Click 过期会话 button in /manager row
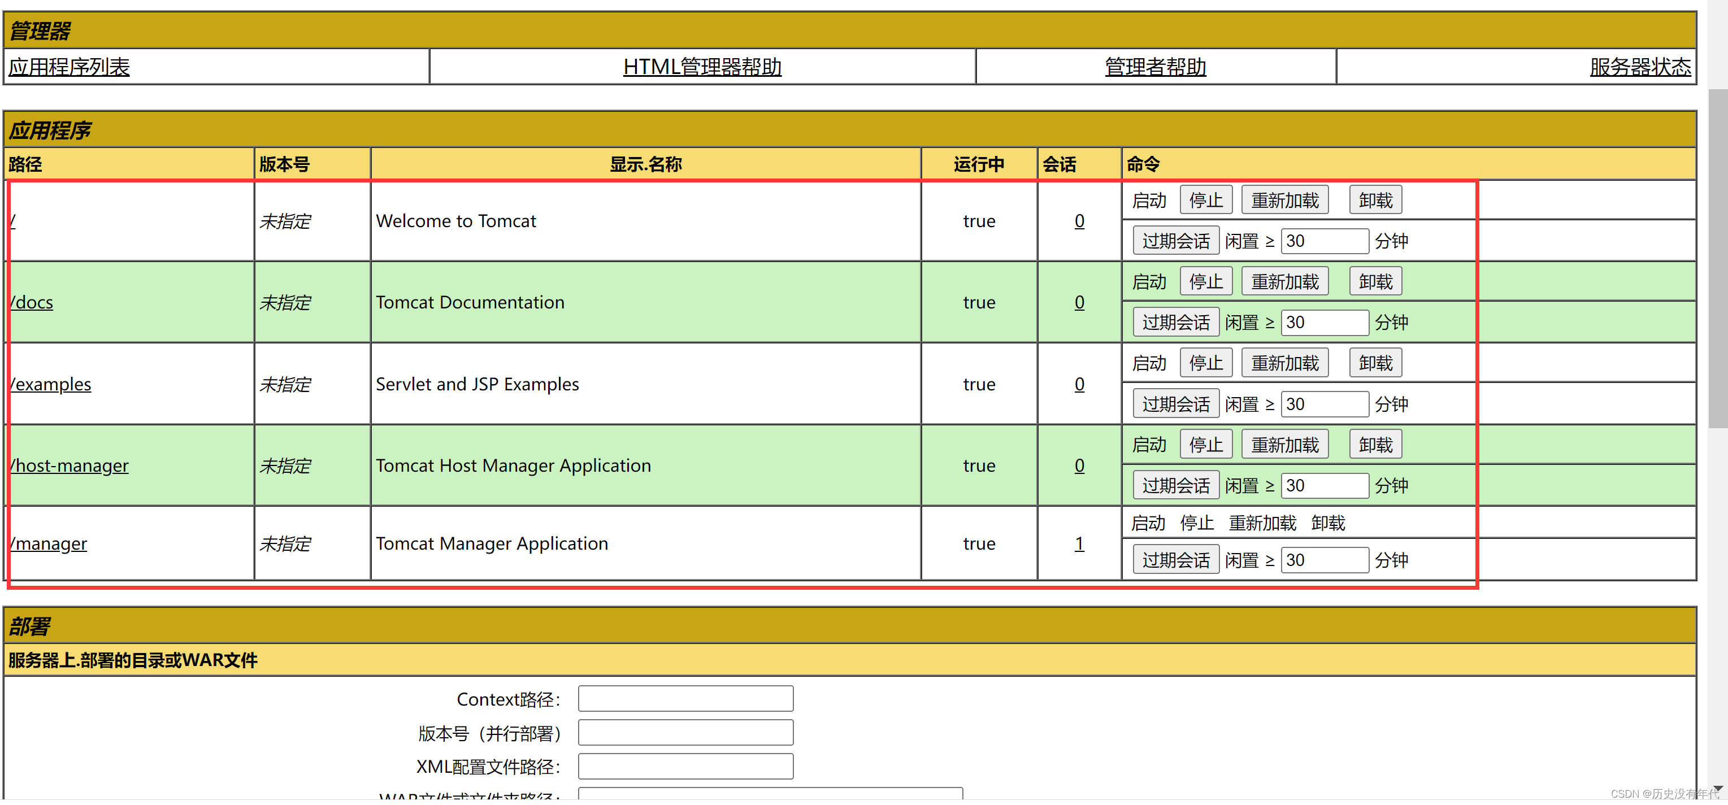The width and height of the screenshot is (1728, 805). tap(1175, 560)
